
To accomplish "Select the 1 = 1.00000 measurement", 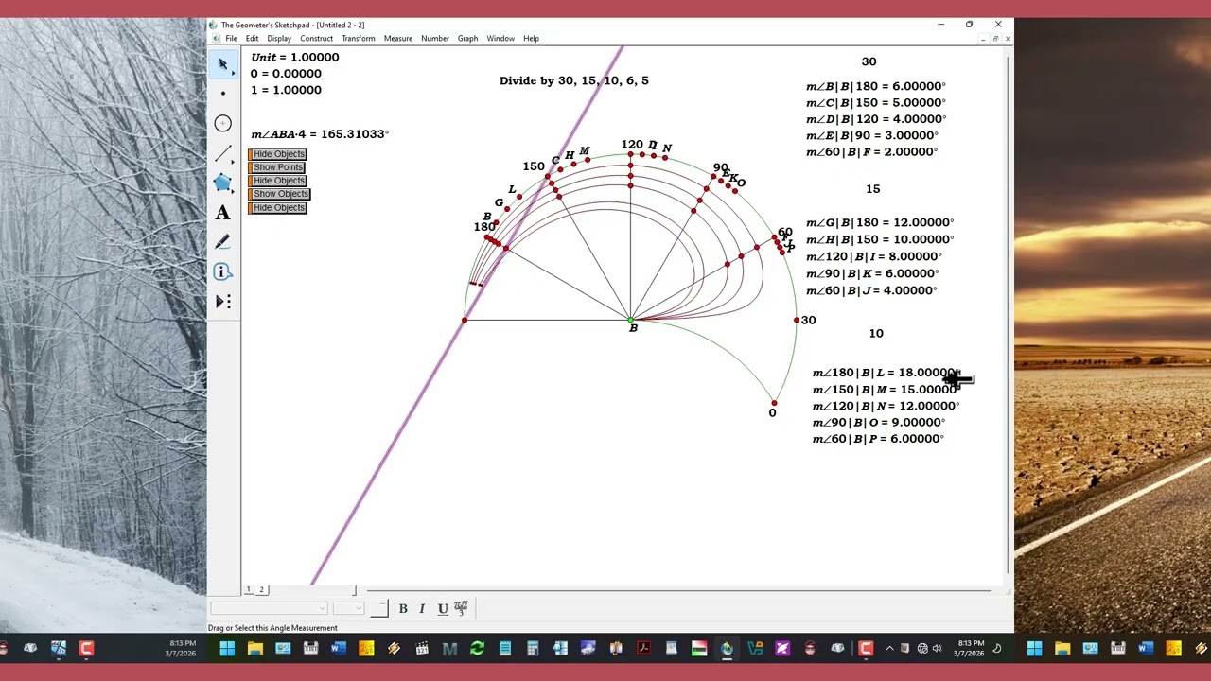I will point(286,90).
